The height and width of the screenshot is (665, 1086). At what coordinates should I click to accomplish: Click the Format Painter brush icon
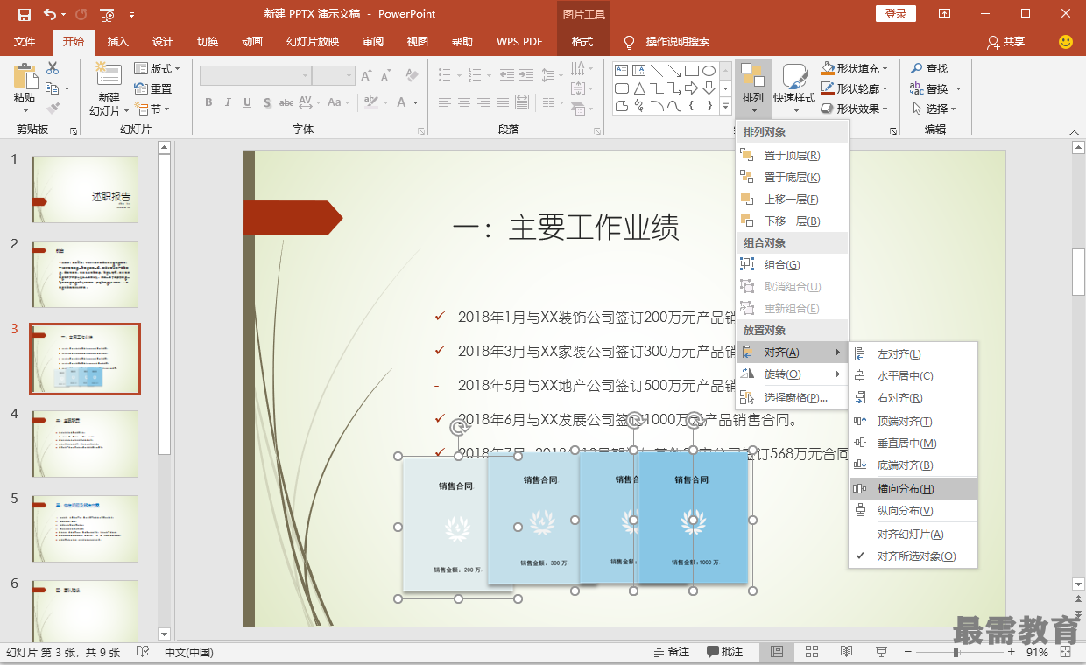(53, 108)
